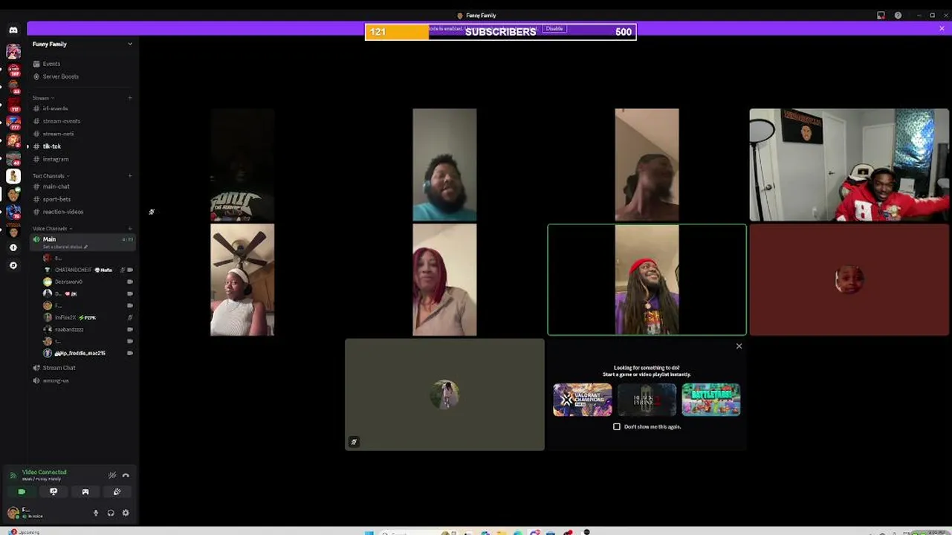
Task: Open the Funny Family server dropdown
Action: click(82, 44)
